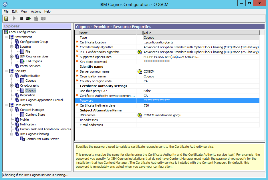The width and height of the screenshot is (268, 180).
Task: Click the Type property row
Action: (167, 37)
